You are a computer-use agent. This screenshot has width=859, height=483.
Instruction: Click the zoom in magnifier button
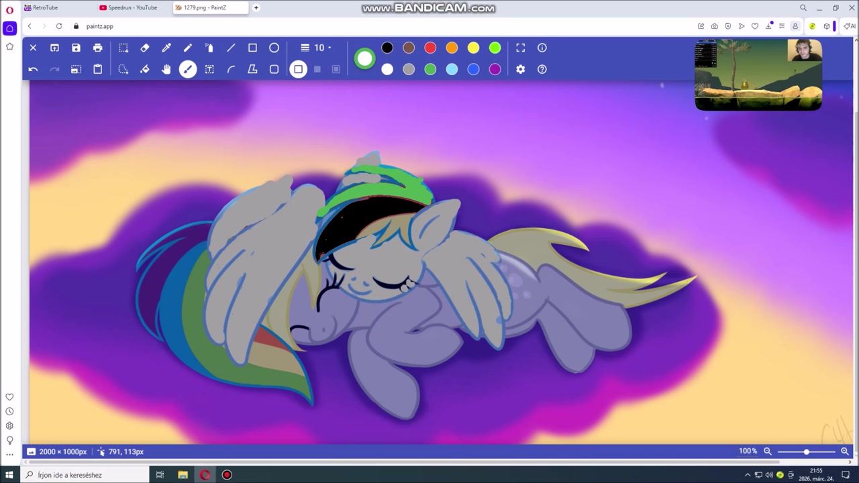point(845,451)
